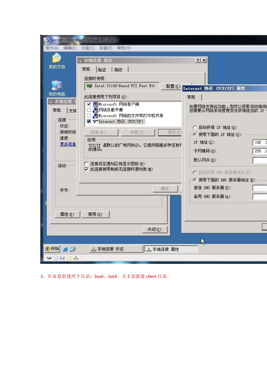Click the 本地连接 属性 title bar icon
The image size is (267, 378).
tap(80, 60)
